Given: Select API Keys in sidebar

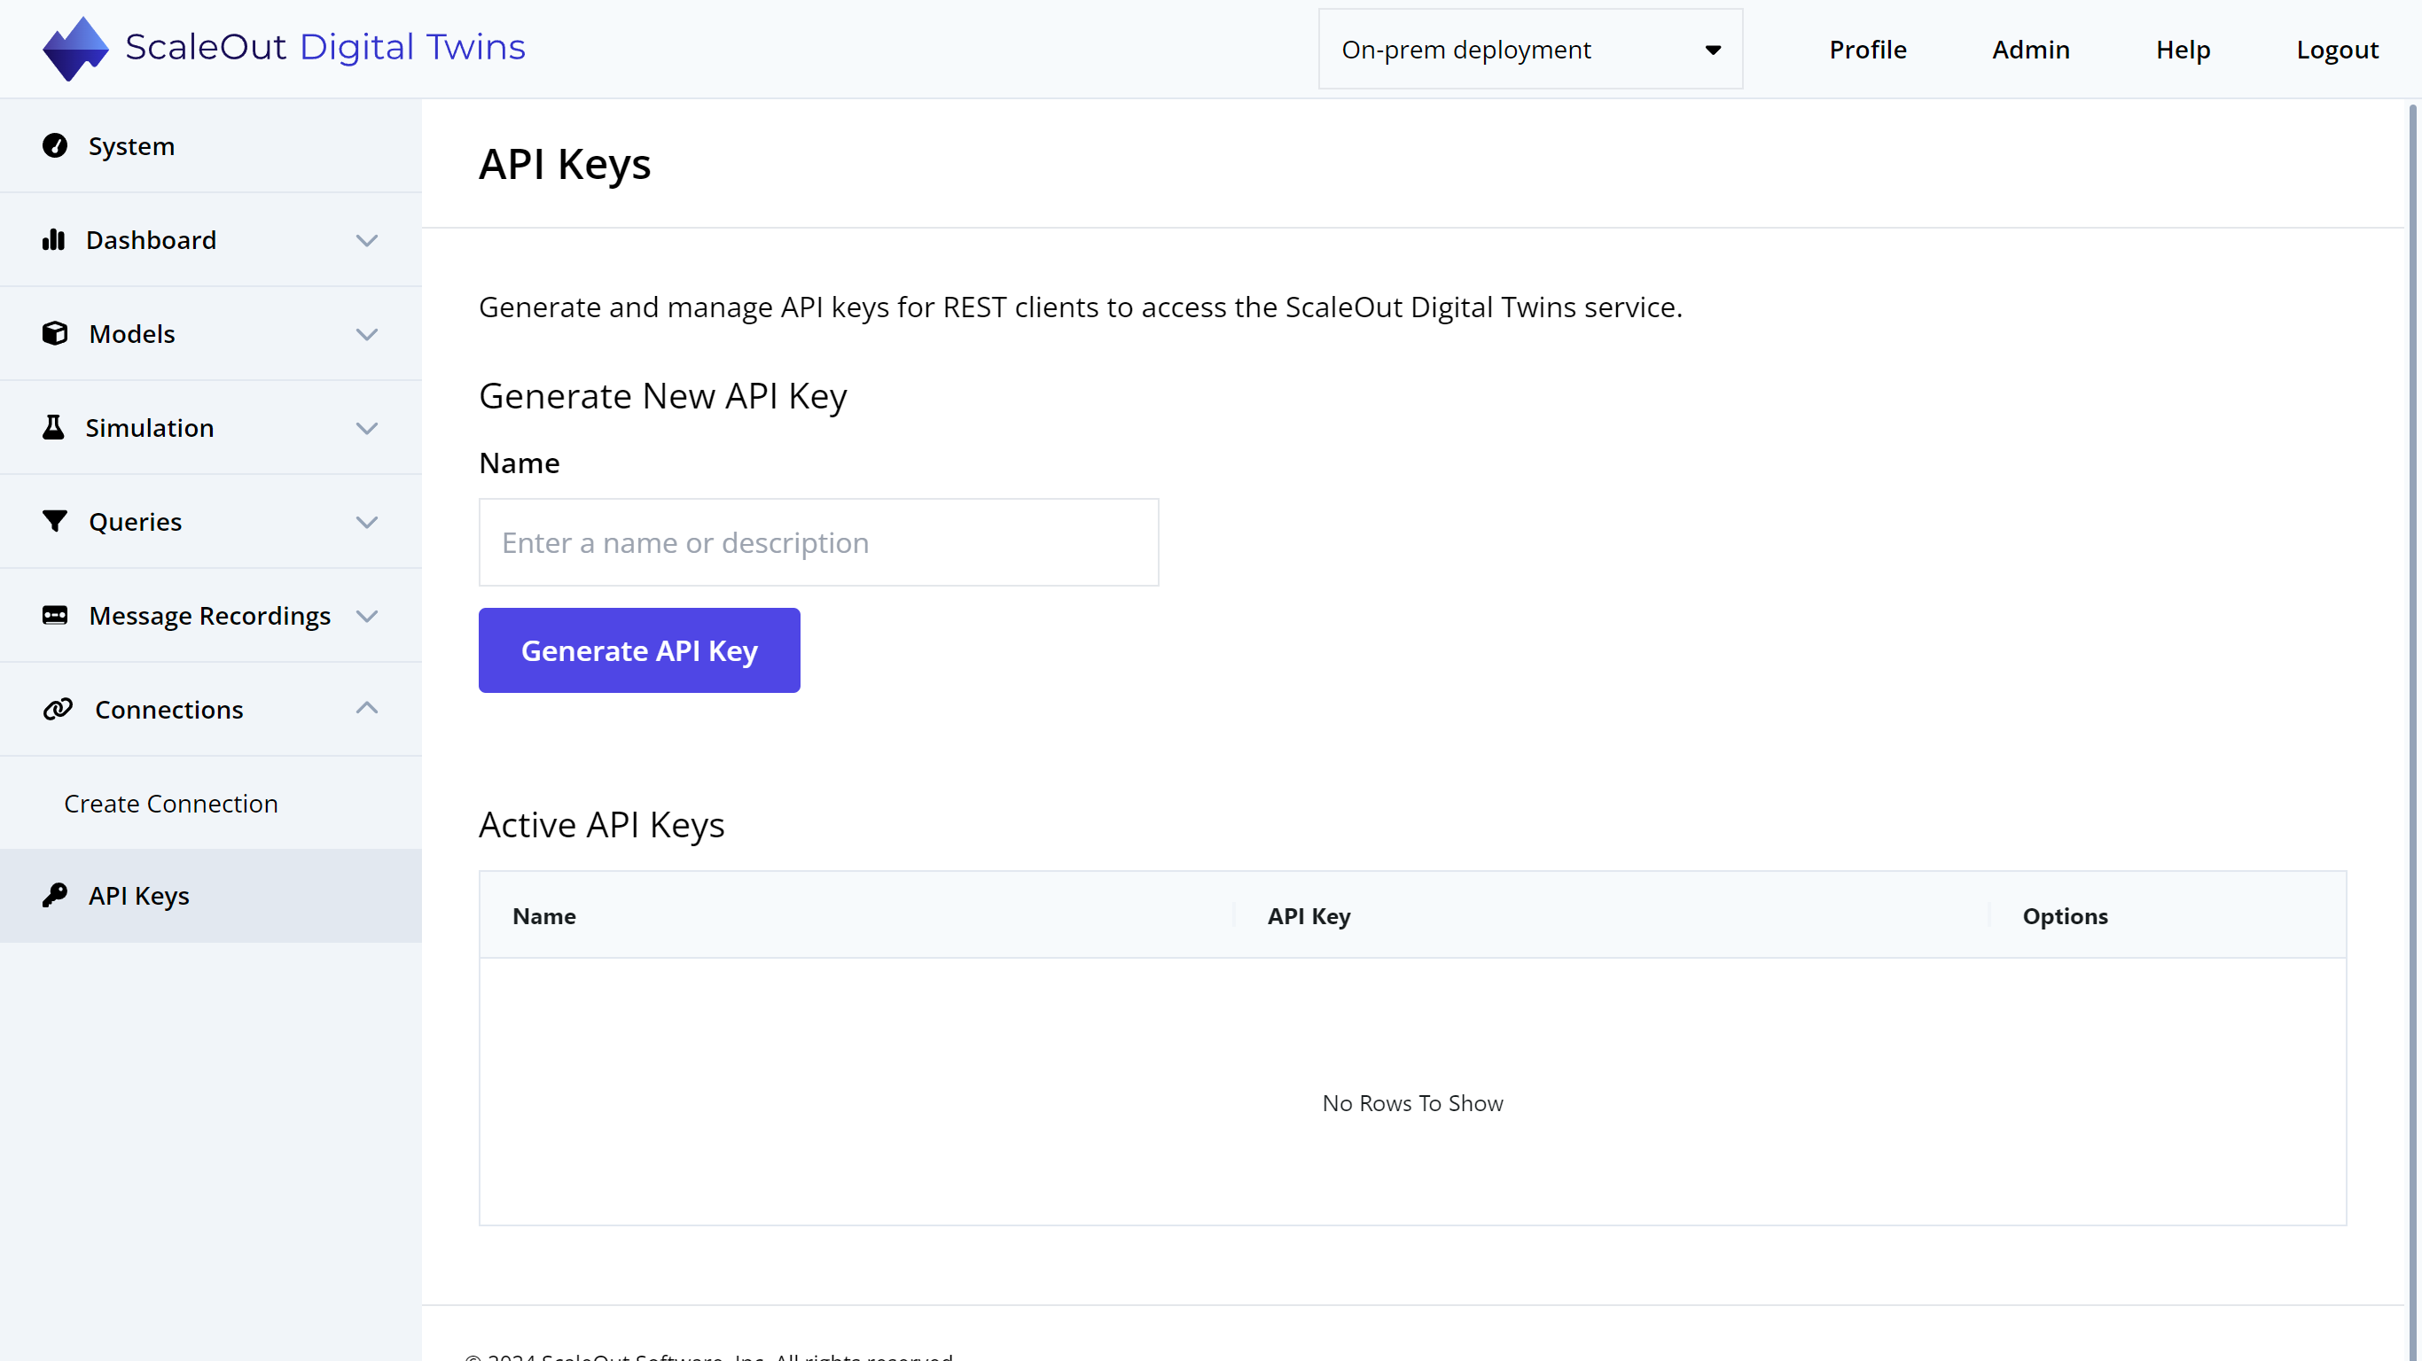Looking at the screenshot, I should (x=211, y=896).
